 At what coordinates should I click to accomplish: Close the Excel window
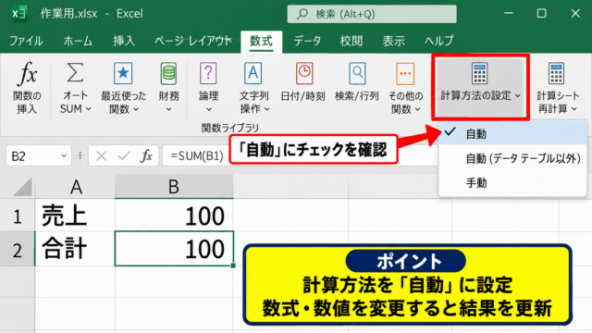pos(575,14)
